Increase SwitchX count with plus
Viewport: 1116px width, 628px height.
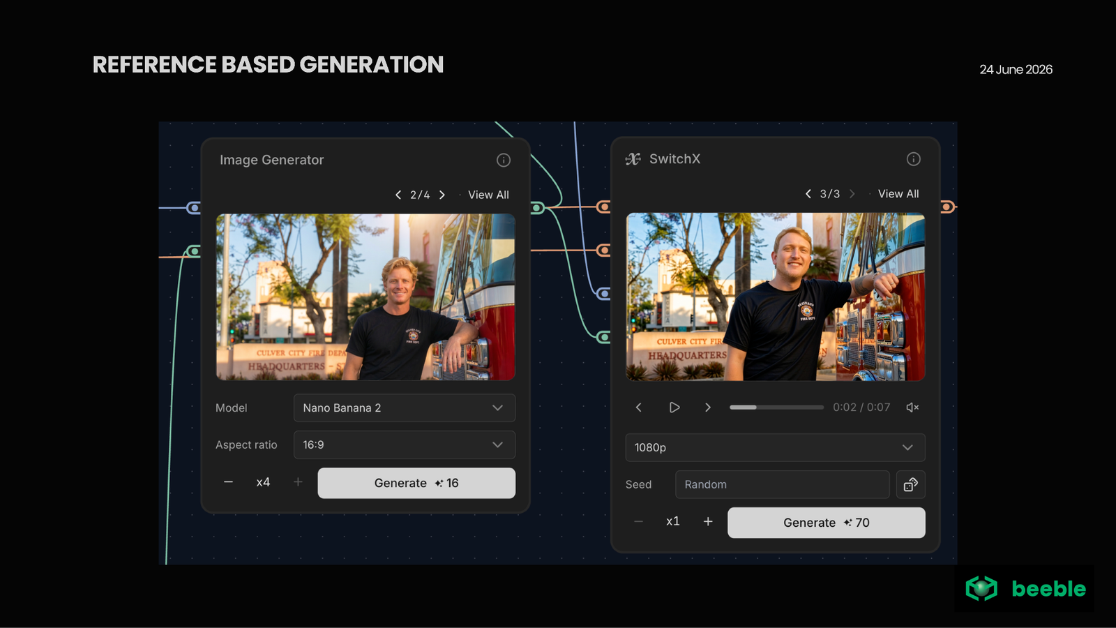click(708, 522)
